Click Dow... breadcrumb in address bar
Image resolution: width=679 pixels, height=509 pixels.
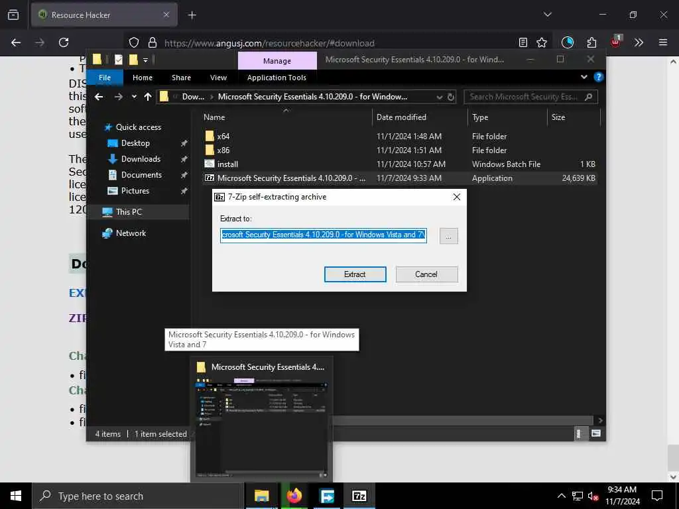tap(193, 97)
